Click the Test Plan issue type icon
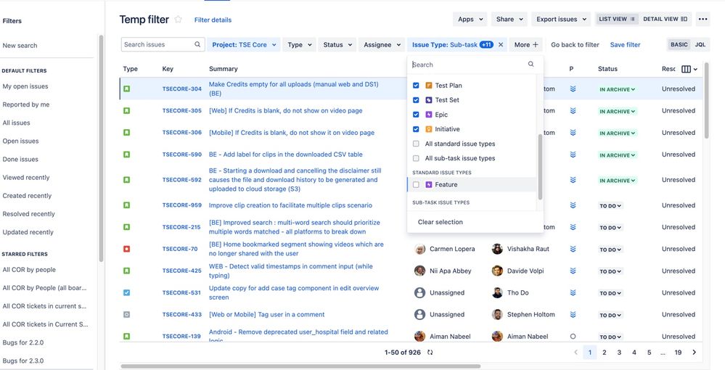The image size is (725, 370). click(x=429, y=86)
